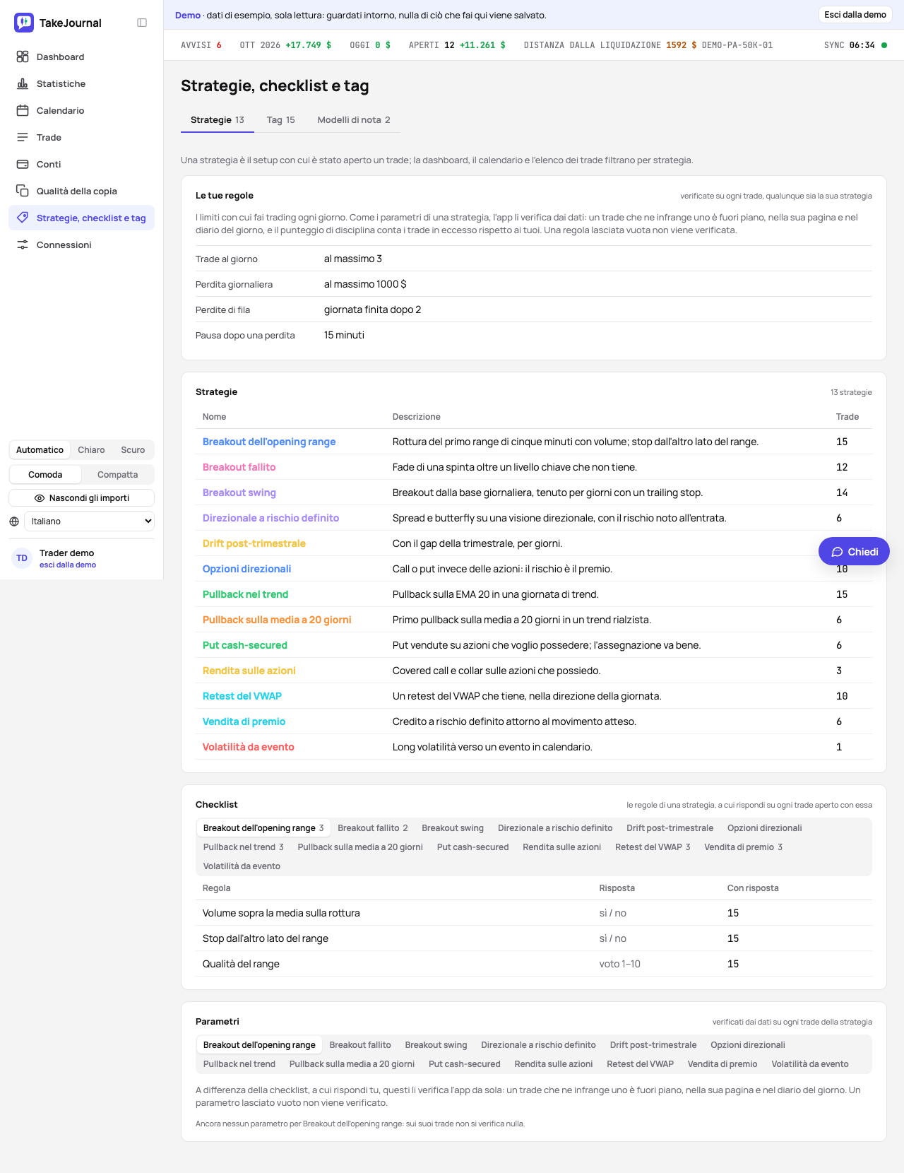
Task: Switch to the Modelli di nota tab
Action: click(x=354, y=120)
